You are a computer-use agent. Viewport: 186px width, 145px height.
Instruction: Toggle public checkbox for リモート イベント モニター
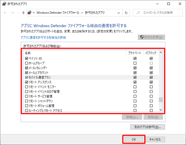151,87
